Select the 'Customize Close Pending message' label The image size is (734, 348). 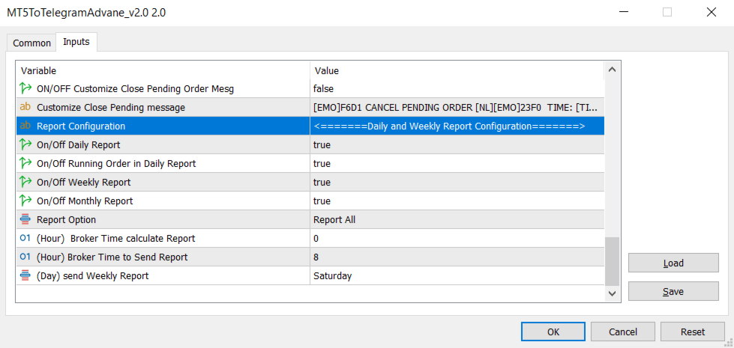point(111,108)
